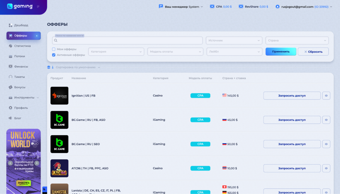Click the Страна + ставка column header
The image size is (340, 194).
click(x=234, y=78)
